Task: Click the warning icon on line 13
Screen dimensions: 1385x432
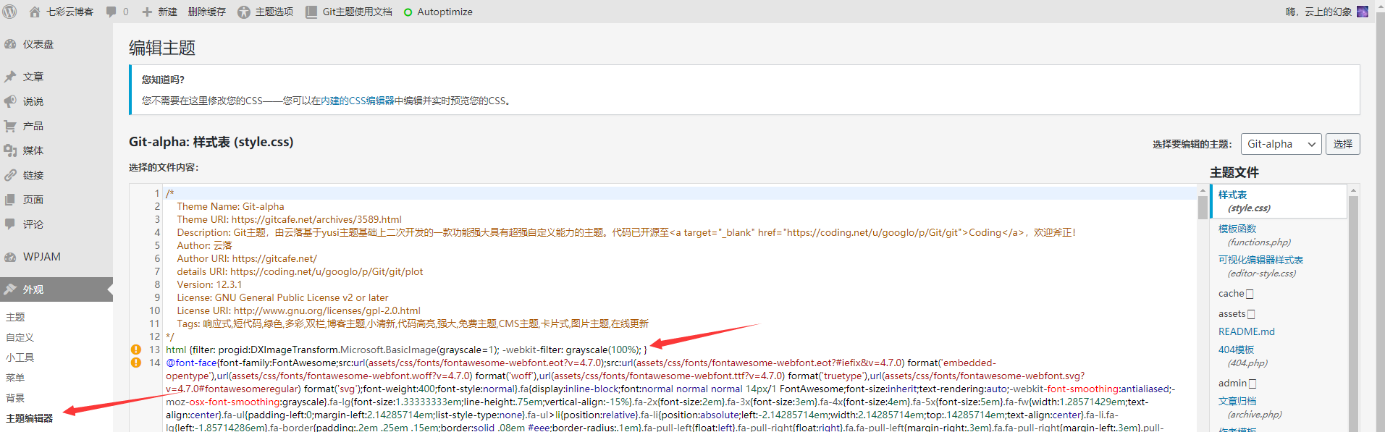Action: [135, 350]
